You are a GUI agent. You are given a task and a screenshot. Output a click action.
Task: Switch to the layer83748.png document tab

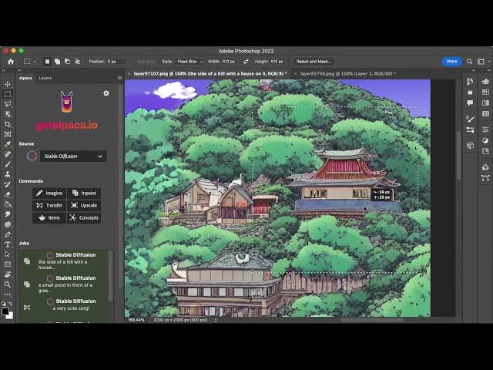click(347, 74)
